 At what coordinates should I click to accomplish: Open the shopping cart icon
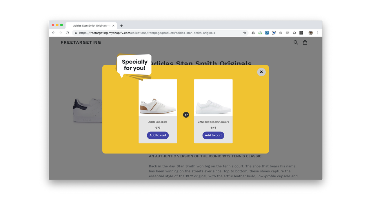(305, 42)
